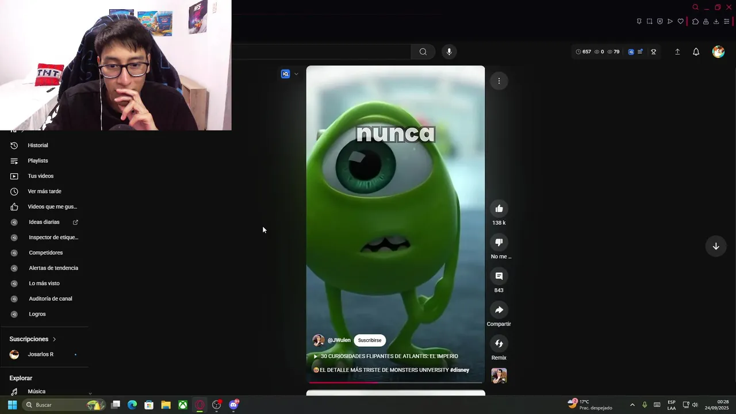Open the account avatar menu
Screen dimensions: 736x414
(x=718, y=52)
